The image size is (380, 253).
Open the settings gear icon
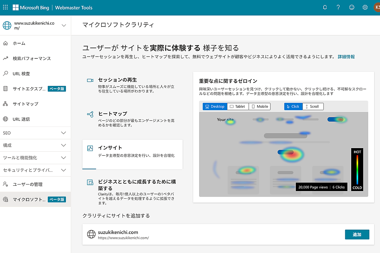click(365, 8)
